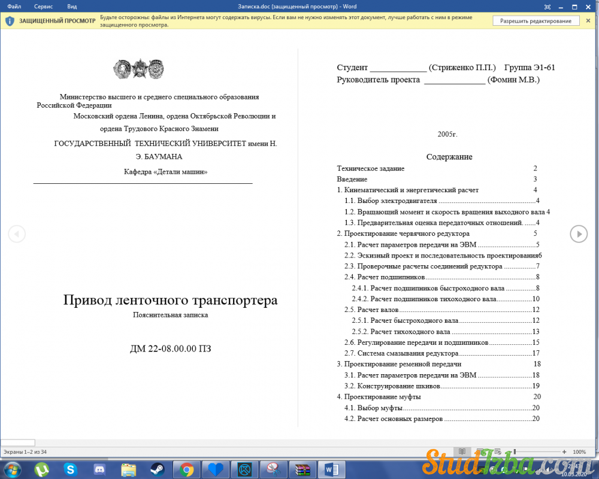The width and height of the screenshot is (599, 479).
Task: Toggle full-screen auto-hide ribbon icon in title bar
Action: click(547, 7)
